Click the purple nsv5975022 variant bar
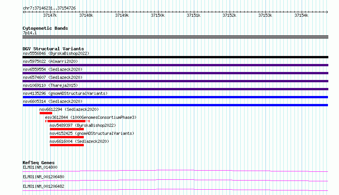339x195 pixels. point(175,65)
